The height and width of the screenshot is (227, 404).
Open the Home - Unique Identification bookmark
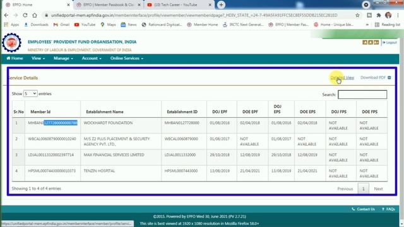pos(334,25)
